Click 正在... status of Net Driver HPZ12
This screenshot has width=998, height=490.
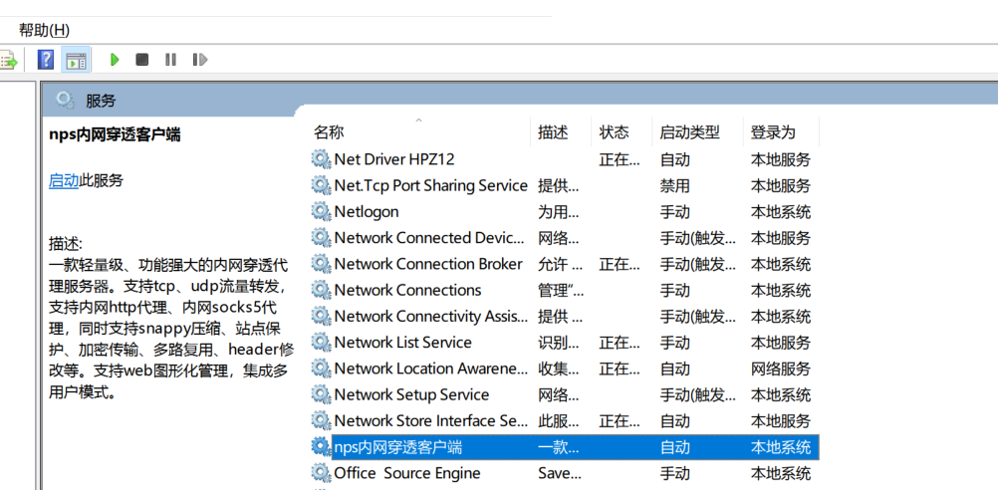[x=620, y=159]
